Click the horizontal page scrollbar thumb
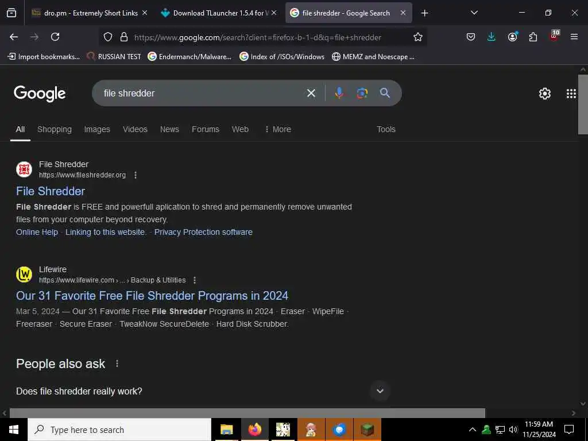This screenshot has height=441, width=588. click(247, 413)
